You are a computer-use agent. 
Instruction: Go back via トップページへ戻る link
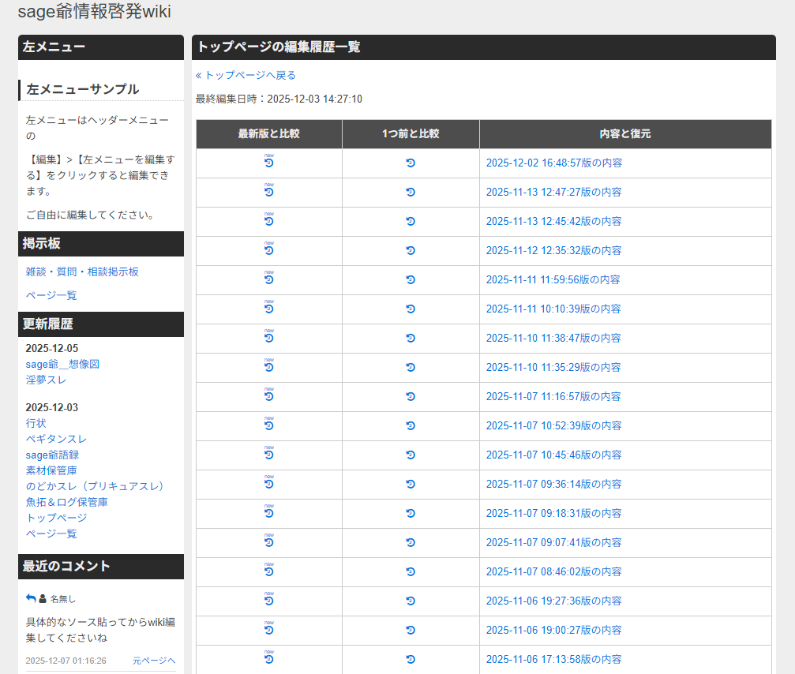(x=246, y=76)
